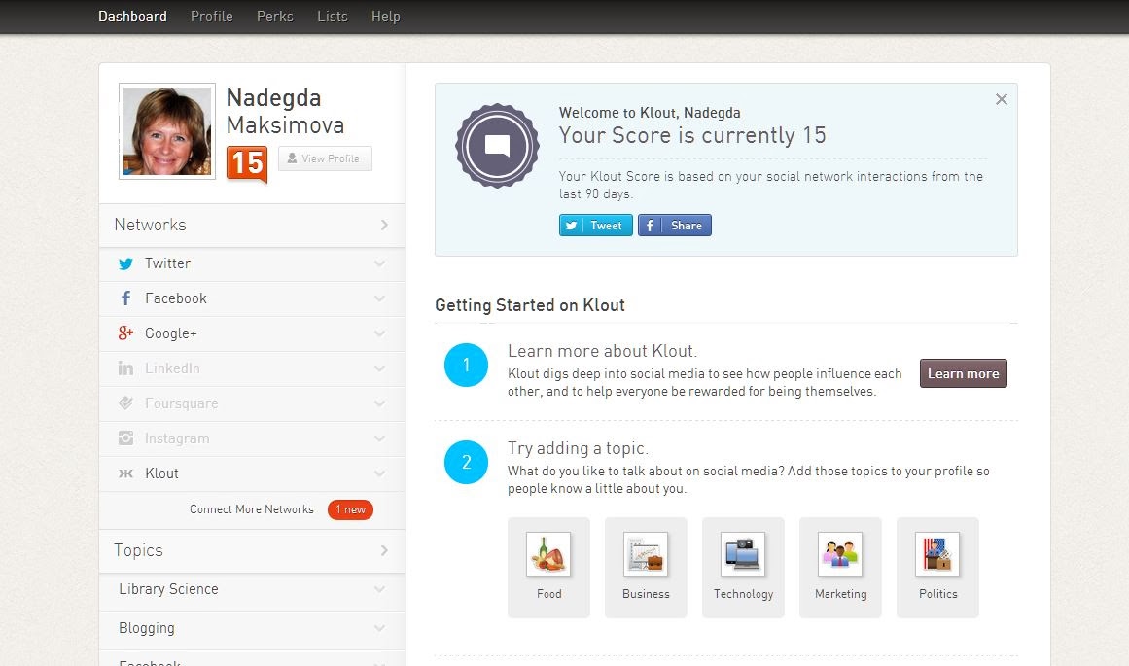Click the Facebook icon in Networks list

[x=125, y=298]
